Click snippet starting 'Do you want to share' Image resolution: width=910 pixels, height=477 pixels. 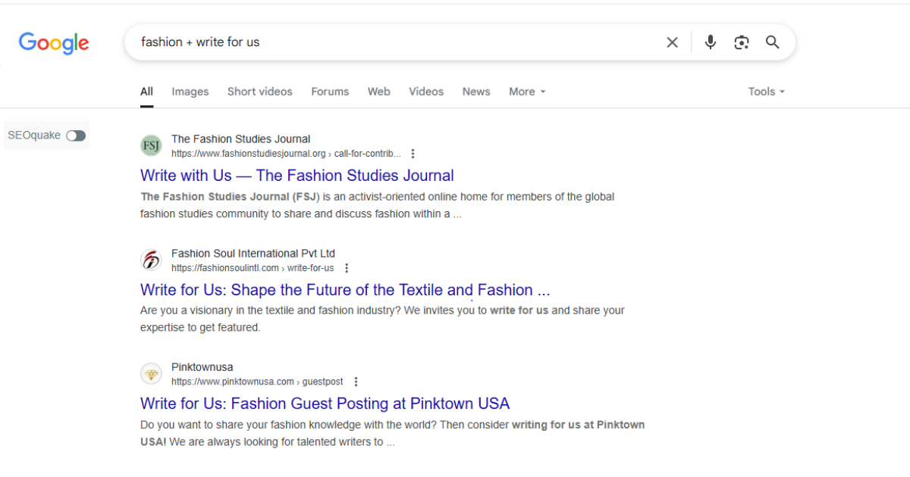[392, 433]
